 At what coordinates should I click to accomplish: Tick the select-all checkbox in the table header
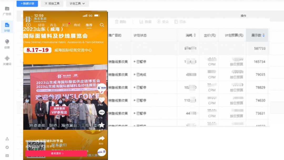[22, 16]
